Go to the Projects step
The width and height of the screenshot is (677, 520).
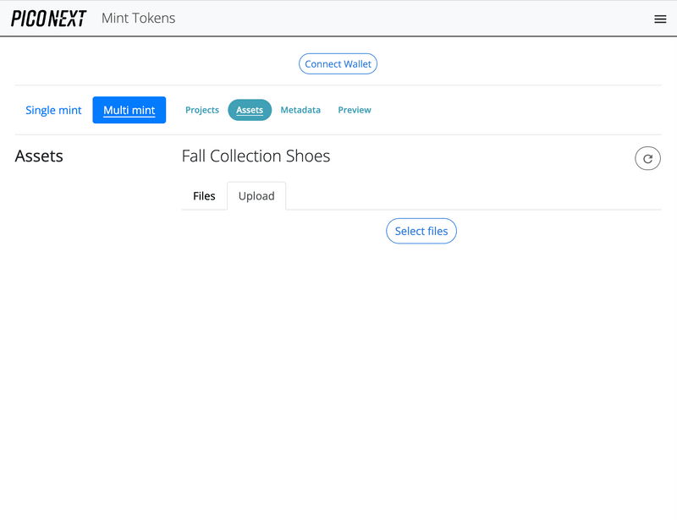202,110
